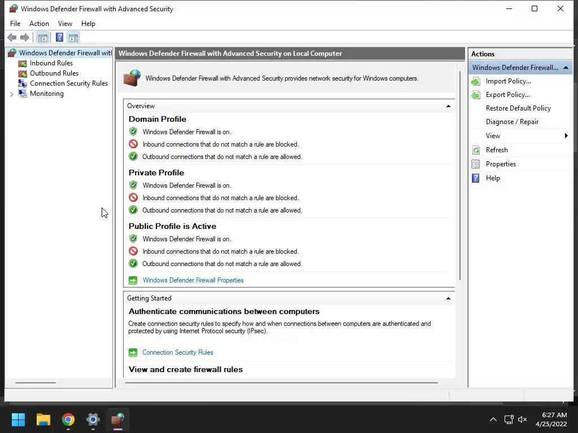This screenshot has height=433, width=578.
Task: Click the firewall app icon in title bar
Action: tap(14, 8)
